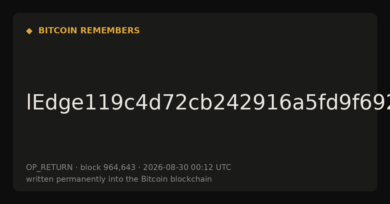Click the separator dot before the date
The width and height of the screenshot is (390, 204).
click(139, 168)
